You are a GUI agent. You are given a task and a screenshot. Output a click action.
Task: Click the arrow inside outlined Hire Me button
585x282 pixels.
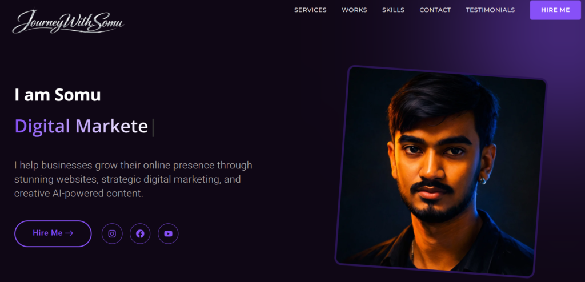[x=69, y=233]
